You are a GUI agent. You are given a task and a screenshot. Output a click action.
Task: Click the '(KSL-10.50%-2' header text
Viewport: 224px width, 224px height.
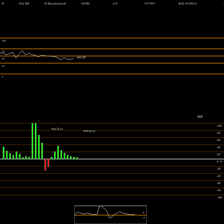[x=187, y=4]
